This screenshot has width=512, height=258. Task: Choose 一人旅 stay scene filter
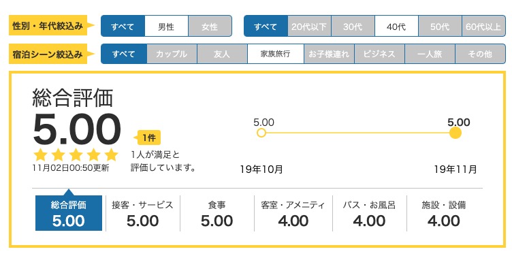coord(430,54)
